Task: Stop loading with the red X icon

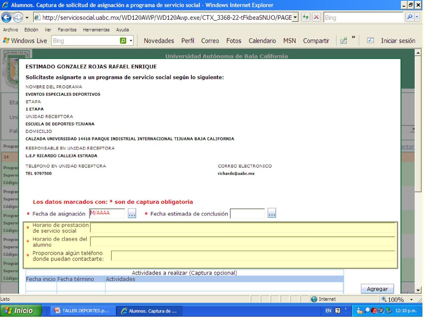Action: (x=316, y=17)
